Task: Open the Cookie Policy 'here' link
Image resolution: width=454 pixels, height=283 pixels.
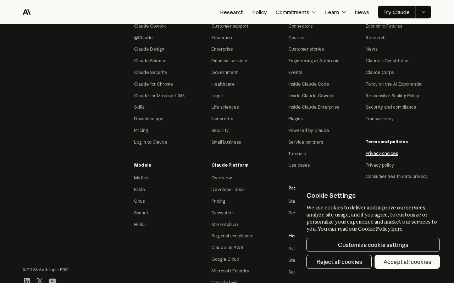Action: tap(397, 229)
